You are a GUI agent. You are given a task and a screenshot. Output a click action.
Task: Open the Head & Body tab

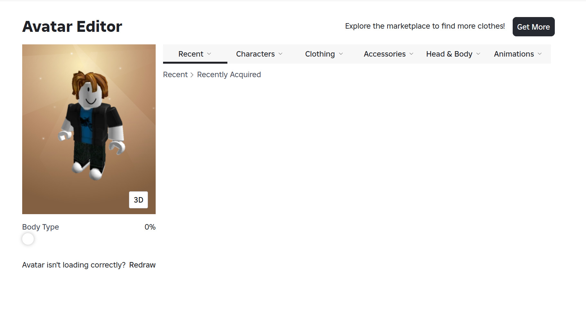point(453,54)
